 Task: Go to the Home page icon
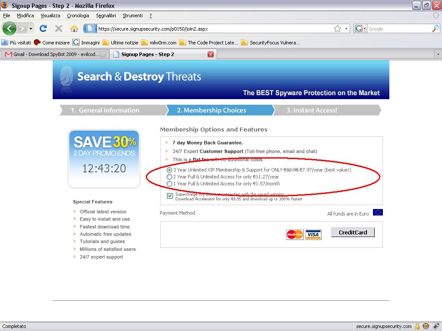(x=74, y=28)
